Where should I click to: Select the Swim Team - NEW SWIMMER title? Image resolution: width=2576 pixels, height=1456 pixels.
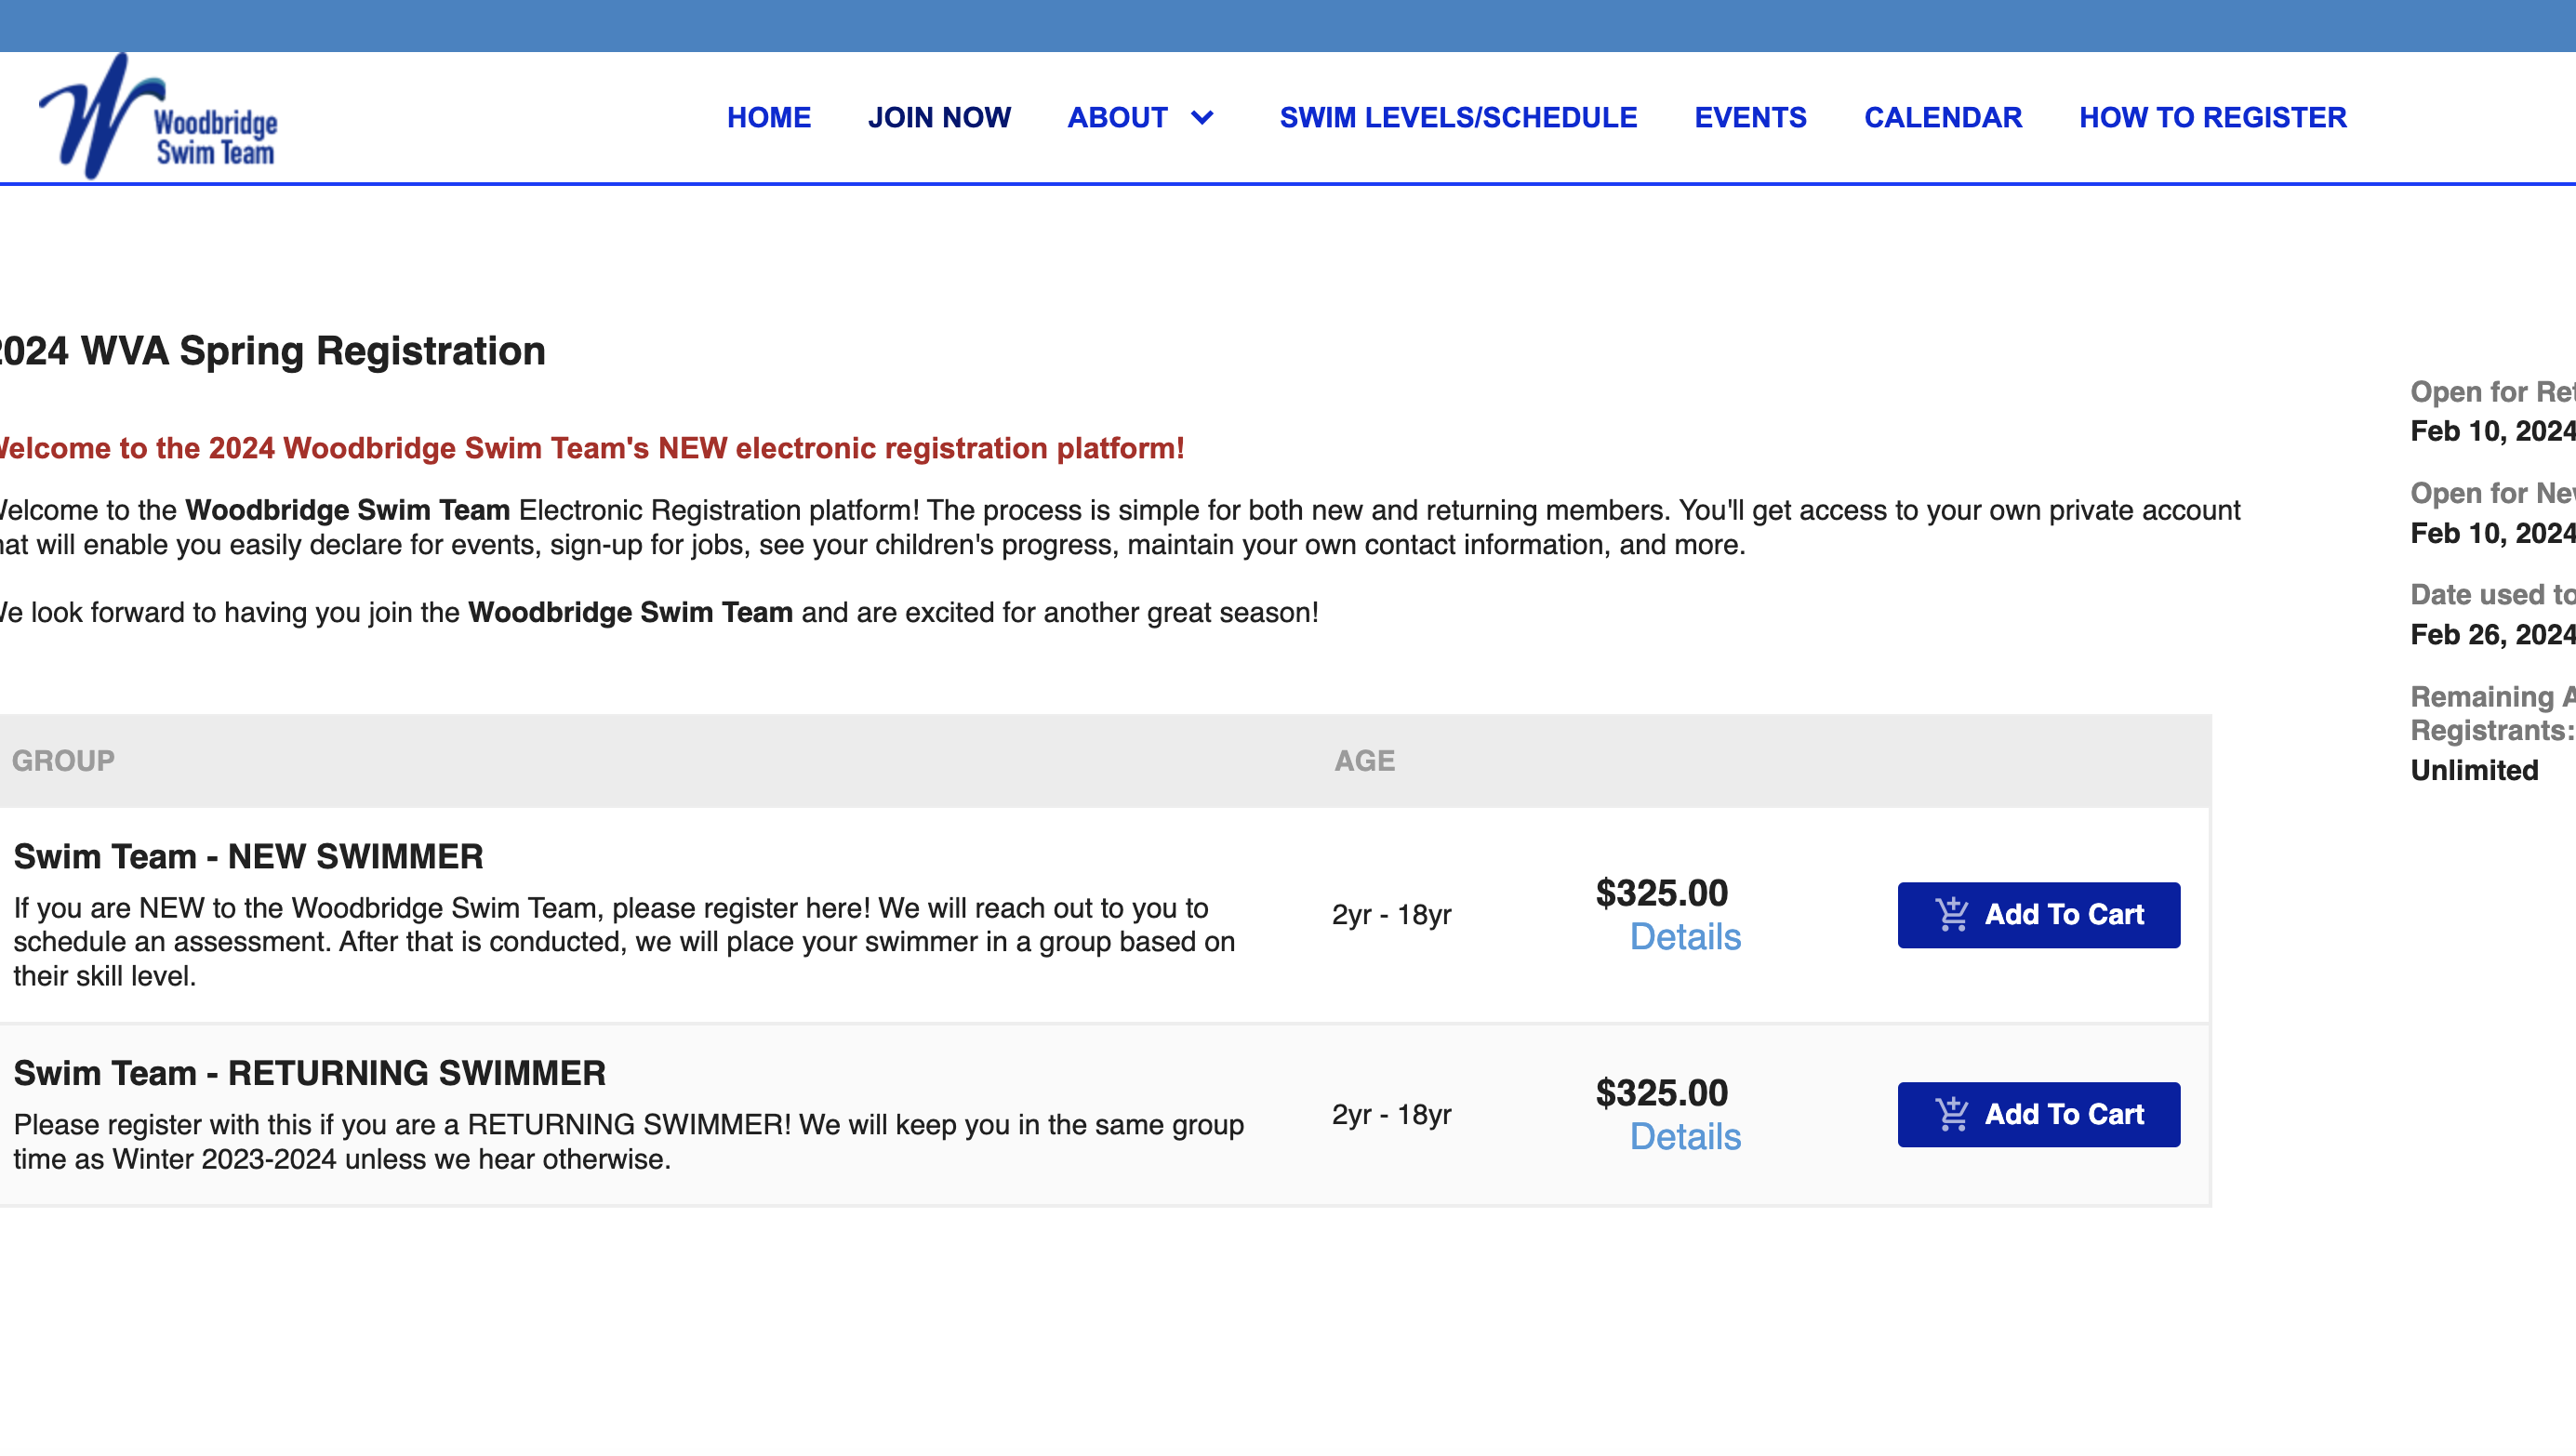tap(248, 857)
